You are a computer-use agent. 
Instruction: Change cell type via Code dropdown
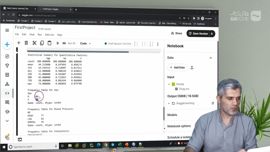85,43
